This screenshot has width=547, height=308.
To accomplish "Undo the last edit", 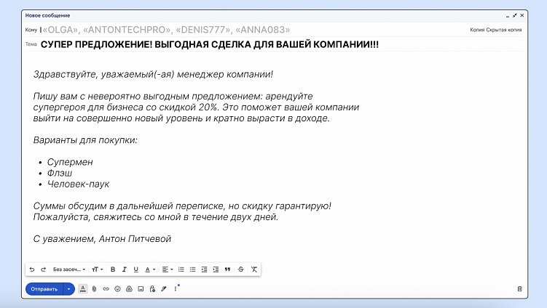I will click(x=32, y=269).
